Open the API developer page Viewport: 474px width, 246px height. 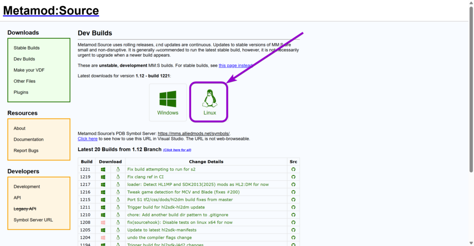[x=17, y=198]
